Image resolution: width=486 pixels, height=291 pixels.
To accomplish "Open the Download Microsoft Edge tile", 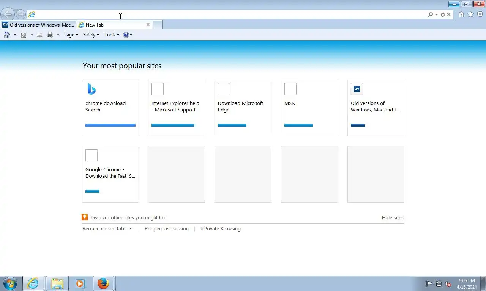I will point(243,108).
